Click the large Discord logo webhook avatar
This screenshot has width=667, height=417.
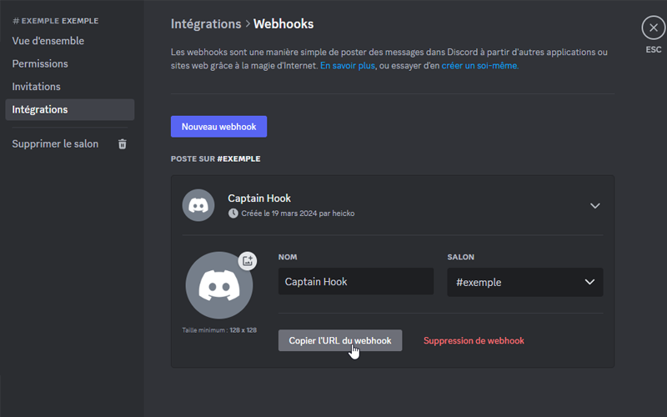pyautogui.click(x=218, y=285)
